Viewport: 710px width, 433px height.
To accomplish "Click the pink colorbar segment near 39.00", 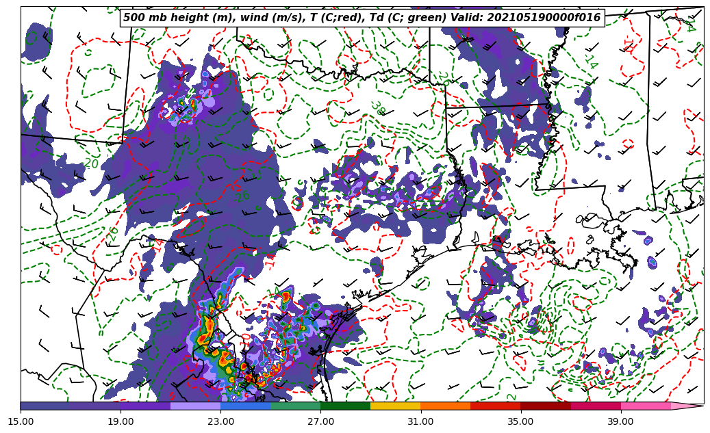I will pos(645,406).
